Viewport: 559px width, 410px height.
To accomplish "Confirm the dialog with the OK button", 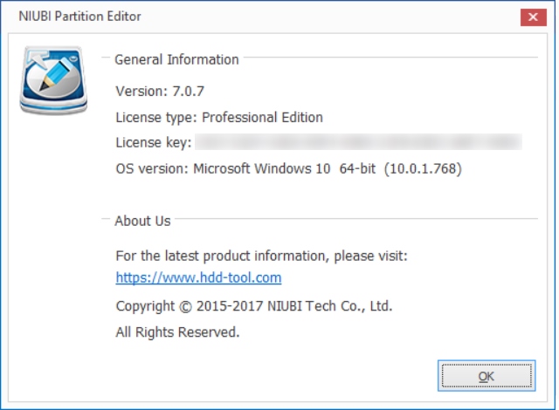I will click(487, 376).
